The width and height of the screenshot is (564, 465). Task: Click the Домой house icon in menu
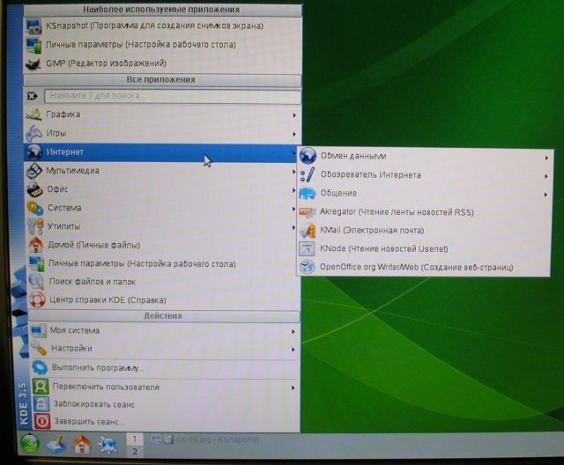point(36,245)
